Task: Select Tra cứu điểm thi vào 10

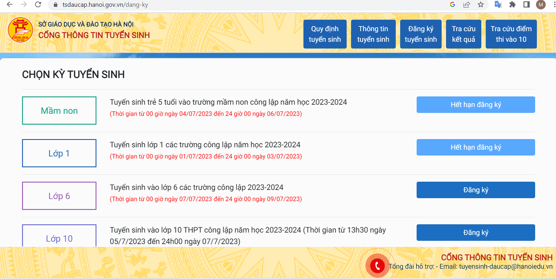Action: pyautogui.click(x=511, y=34)
